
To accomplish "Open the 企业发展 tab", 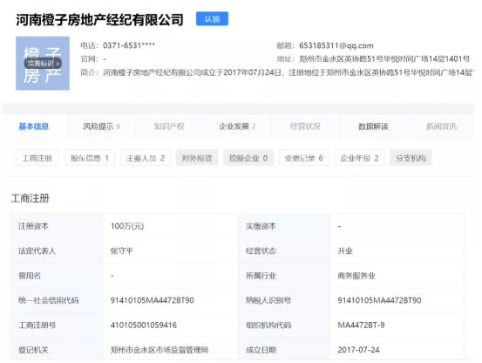I will [x=237, y=127].
